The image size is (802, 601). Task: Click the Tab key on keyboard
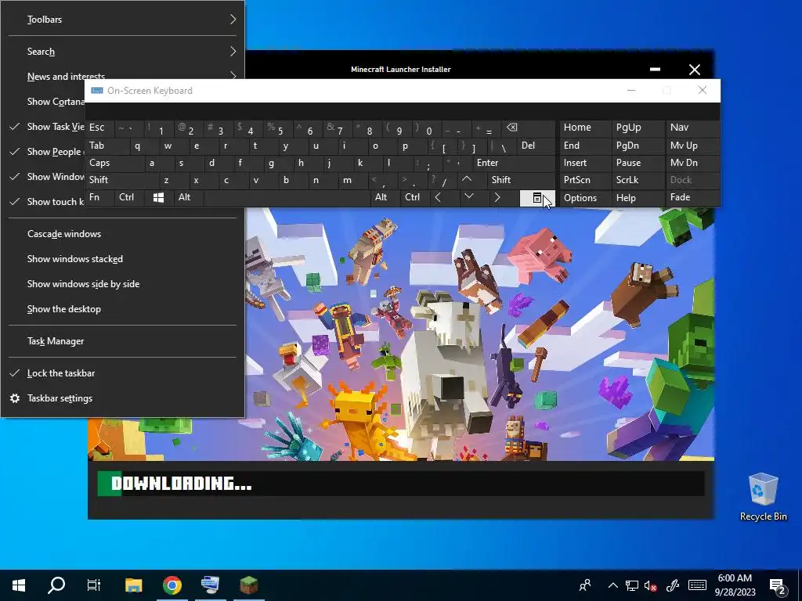coord(107,146)
